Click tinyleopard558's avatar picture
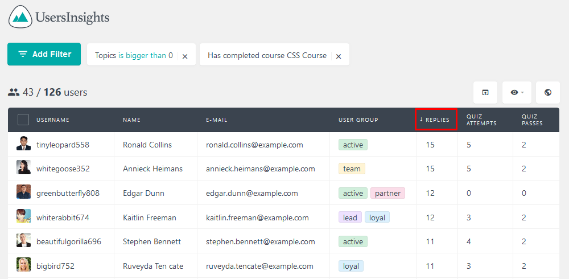Viewport: 569px width, 279px height. click(x=23, y=143)
